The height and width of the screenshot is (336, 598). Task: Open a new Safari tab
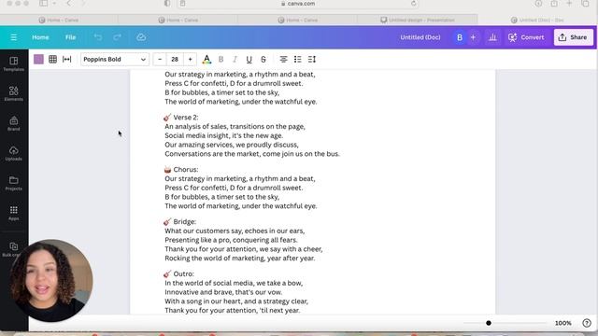click(569, 4)
